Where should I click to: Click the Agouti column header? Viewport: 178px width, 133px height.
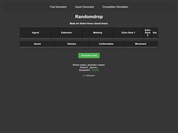[35, 33]
